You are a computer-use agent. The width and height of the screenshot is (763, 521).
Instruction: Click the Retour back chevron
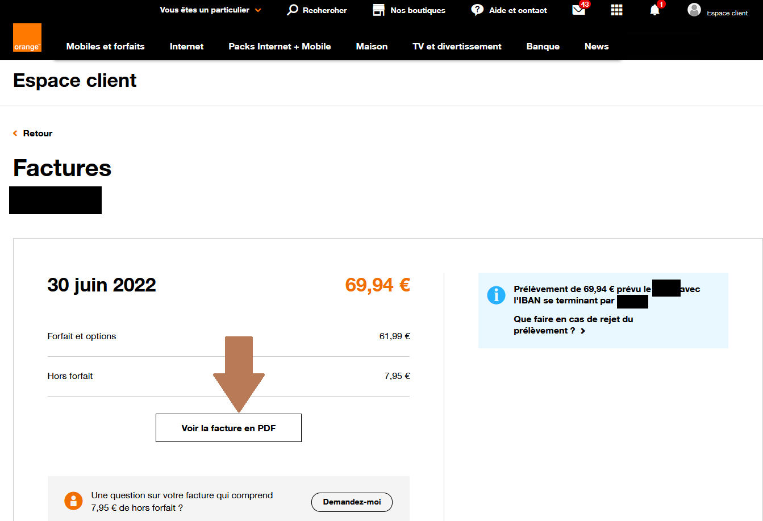point(15,134)
